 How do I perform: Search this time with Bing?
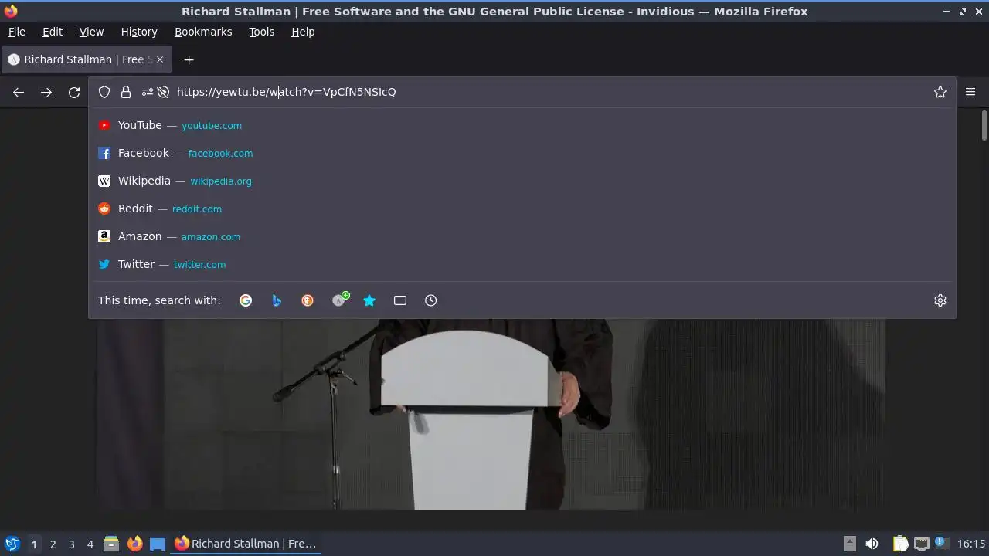click(x=277, y=300)
